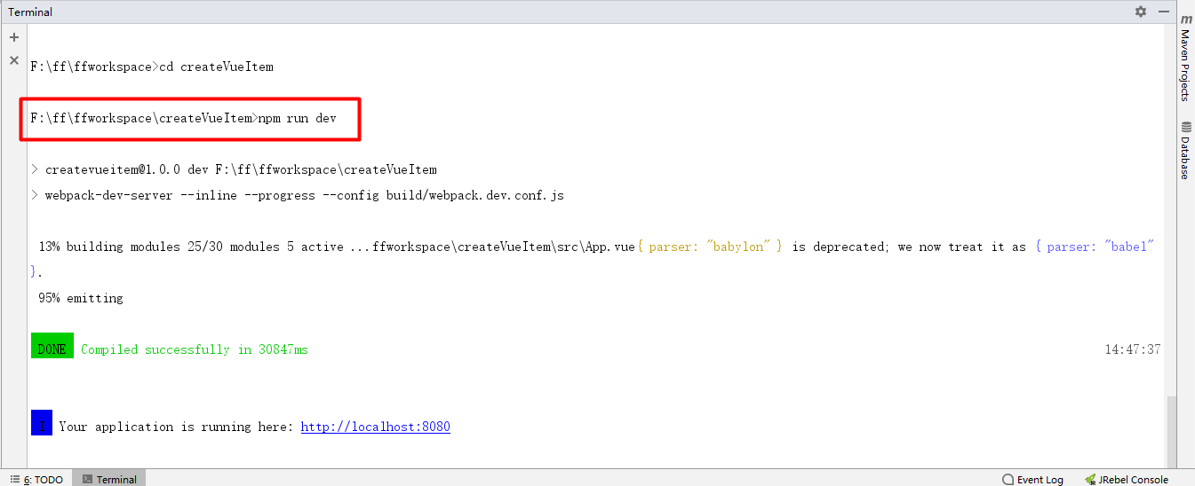Click the terminal vertical scrollbar
Screen dimensions: 1195x486
pyautogui.click(x=1171, y=430)
